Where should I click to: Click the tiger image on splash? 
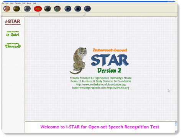79,61
